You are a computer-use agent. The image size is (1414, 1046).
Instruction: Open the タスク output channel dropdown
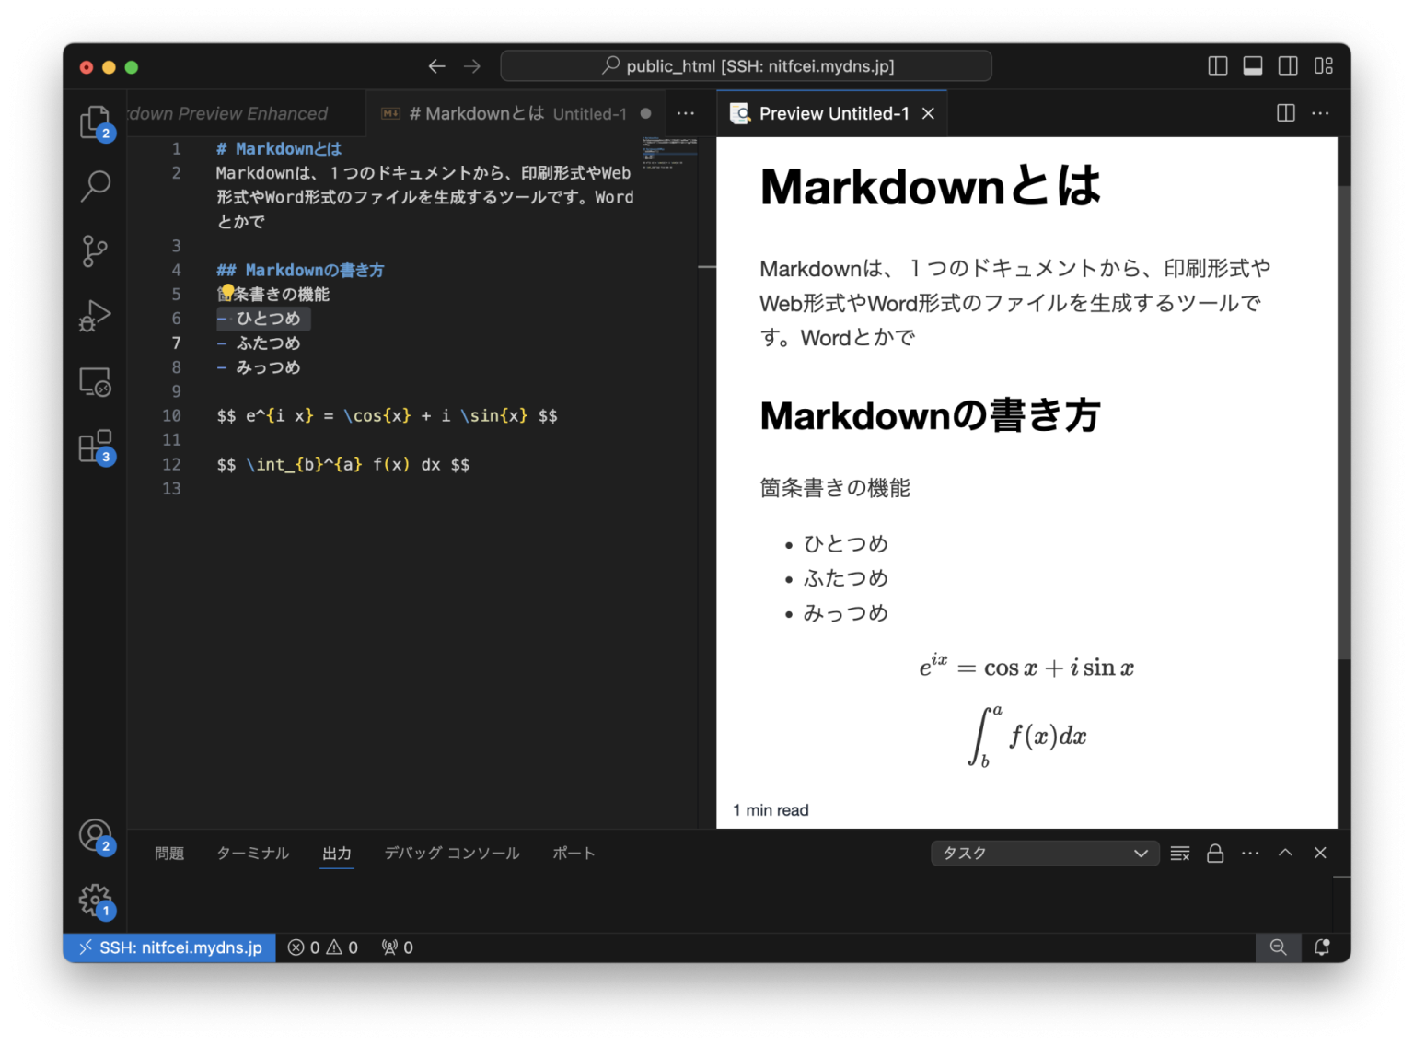point(1045,853)
